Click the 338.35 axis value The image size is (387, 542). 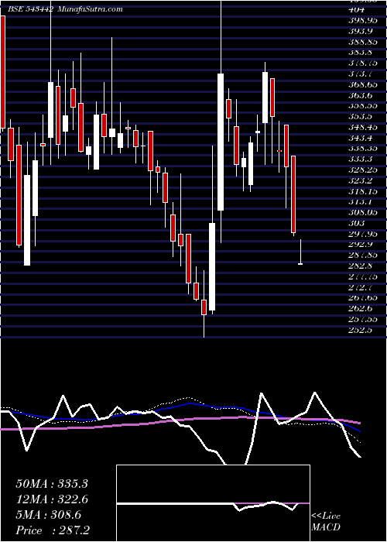(363, 149)
